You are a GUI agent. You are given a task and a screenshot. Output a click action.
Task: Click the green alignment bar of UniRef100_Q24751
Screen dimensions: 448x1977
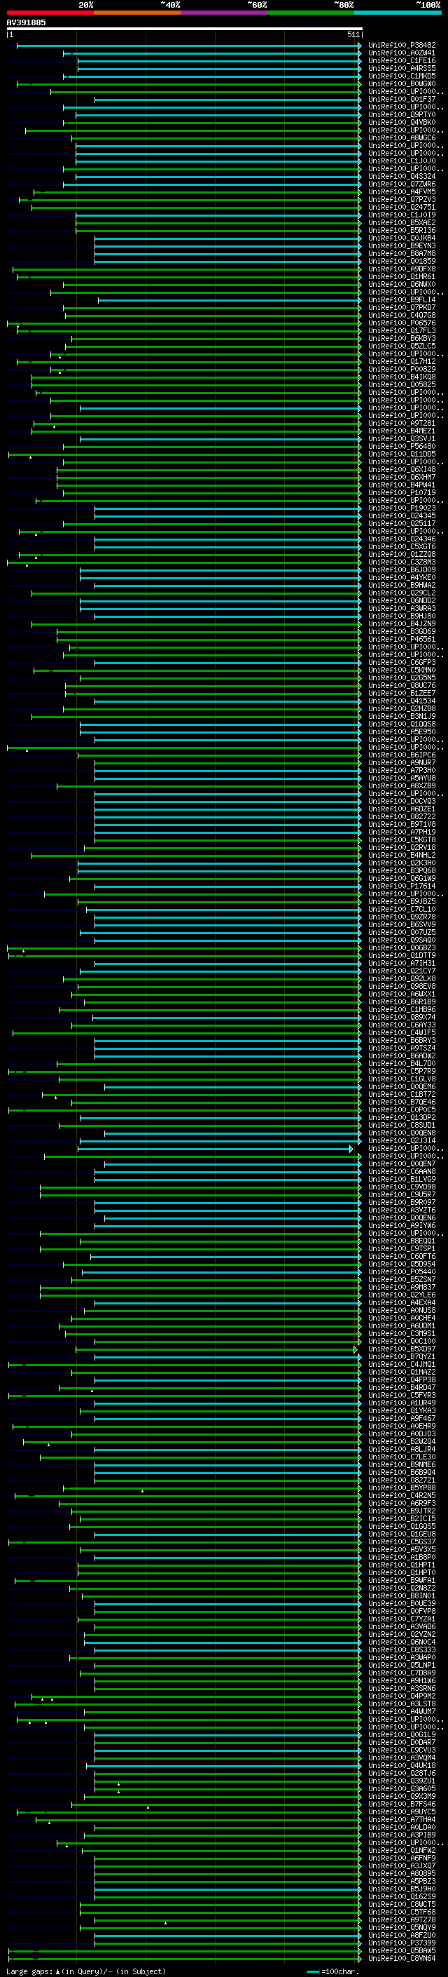coord(196,207)
